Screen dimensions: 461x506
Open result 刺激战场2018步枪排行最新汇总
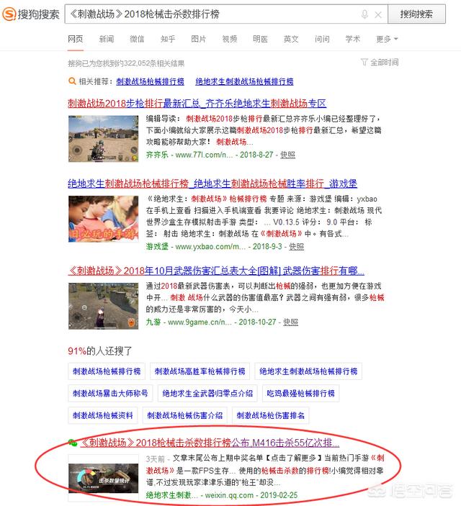[197, 103]
